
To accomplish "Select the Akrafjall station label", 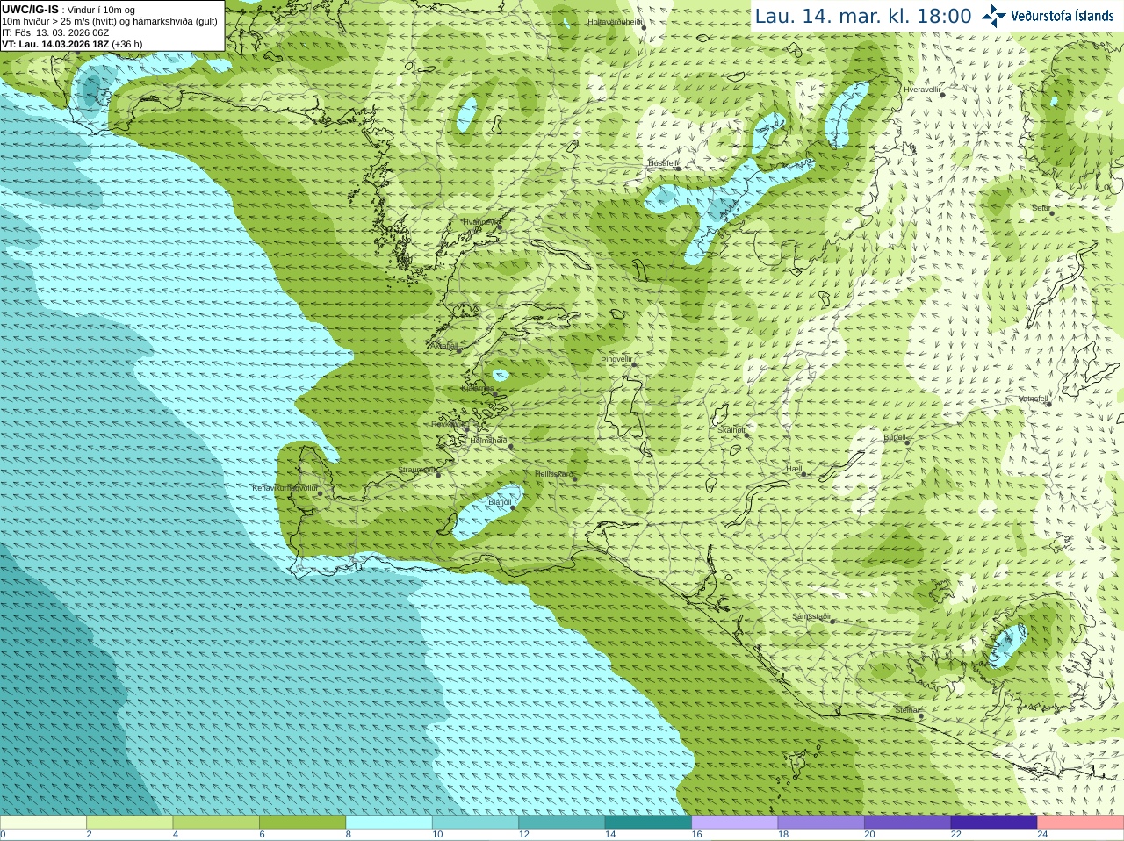I will pyautogui.click(x=444, y=346).
